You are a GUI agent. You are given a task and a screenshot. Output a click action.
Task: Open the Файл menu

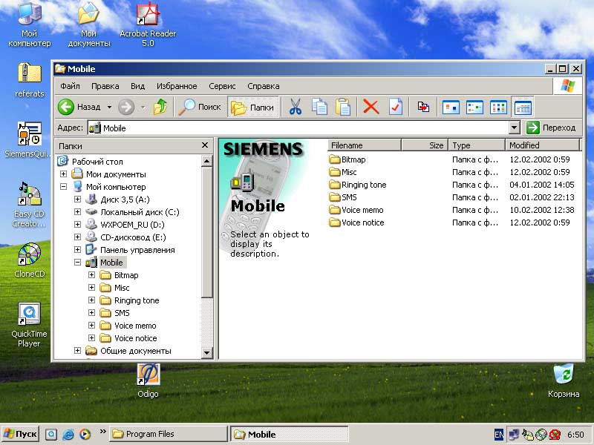[70, 86]
